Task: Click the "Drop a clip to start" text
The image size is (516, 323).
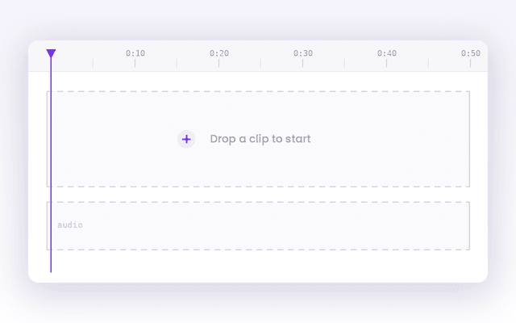Action: 260,139
